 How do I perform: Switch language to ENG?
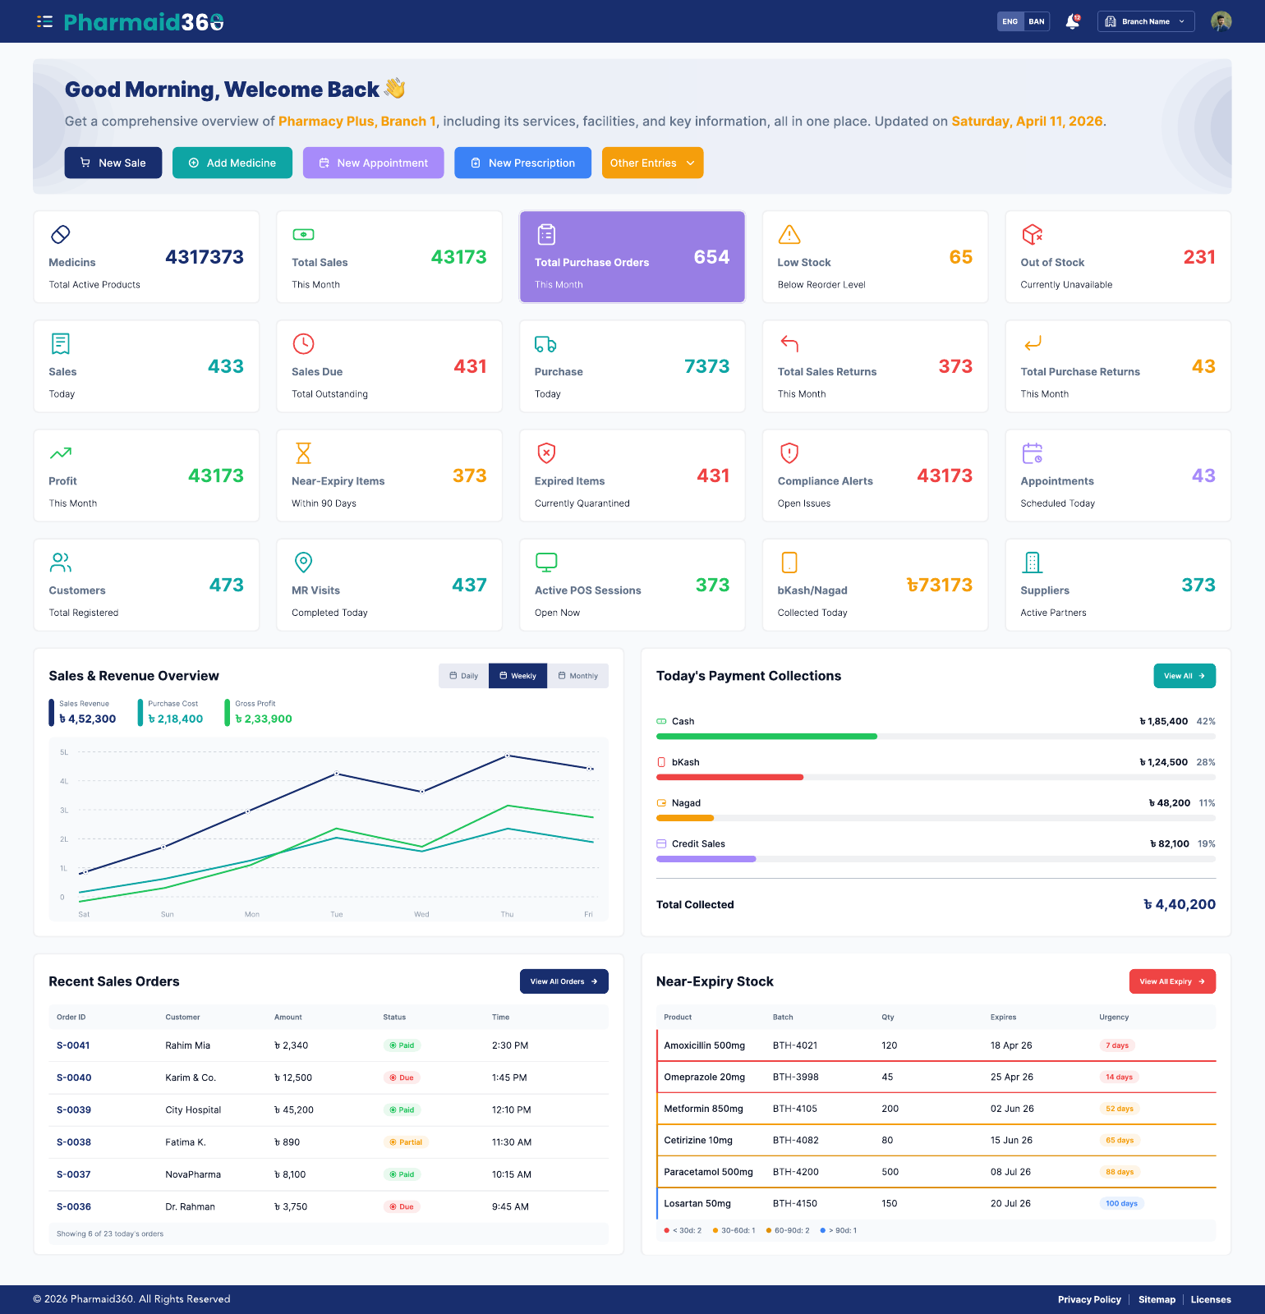(x=1010, y=21)
